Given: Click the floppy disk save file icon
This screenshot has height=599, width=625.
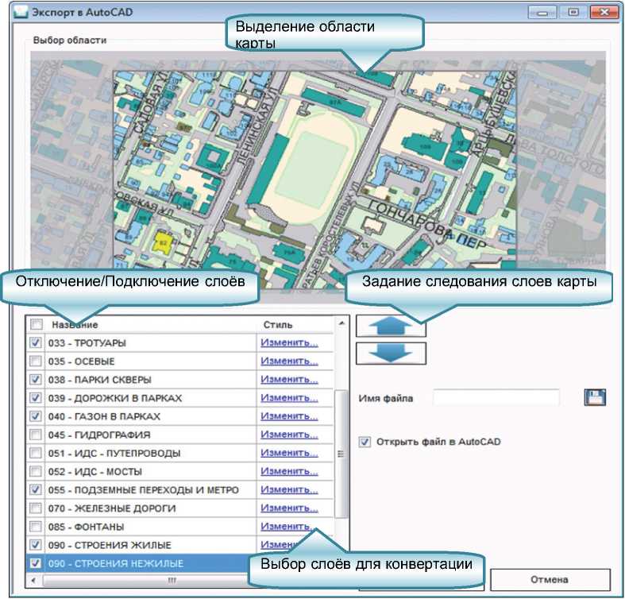Looking at the screenshot, I should click(x=595, y=397).
